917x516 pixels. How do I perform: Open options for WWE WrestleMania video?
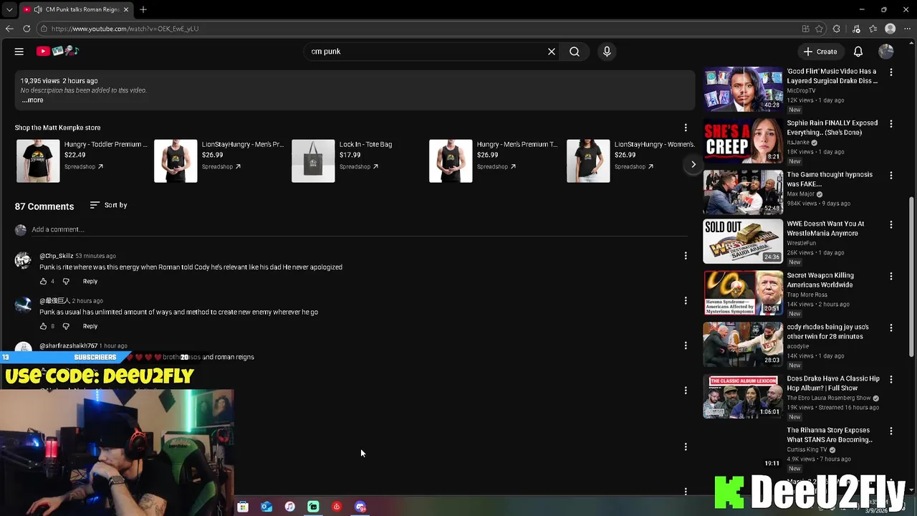891,225
